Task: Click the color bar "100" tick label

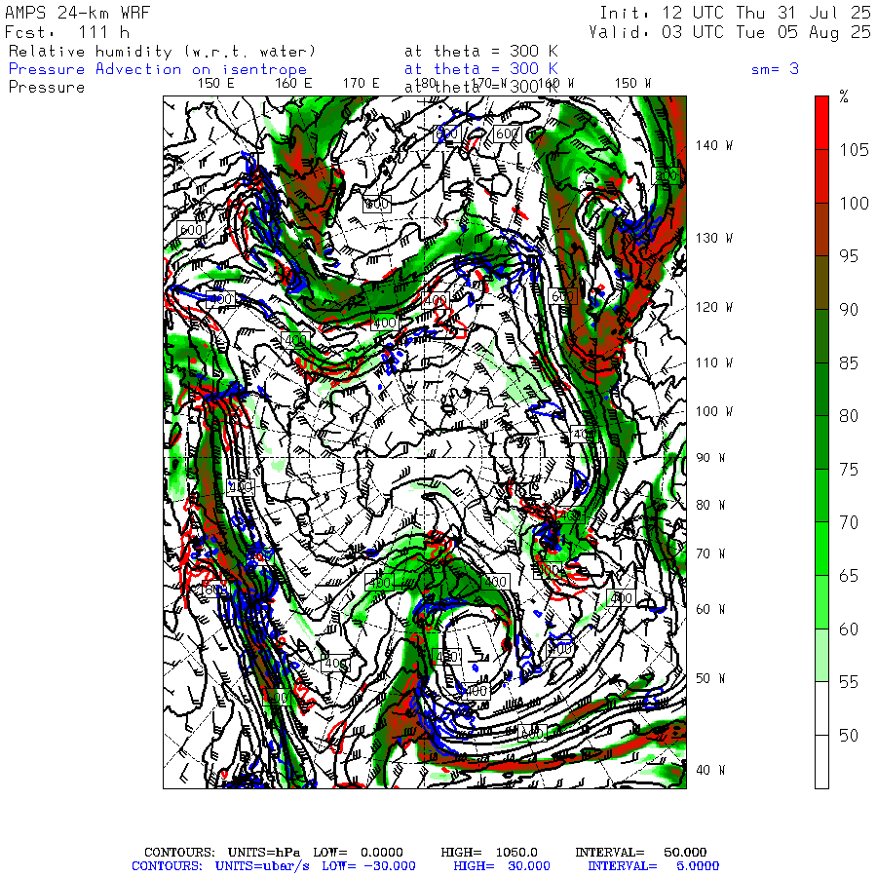Action: [x=854, y=203]
